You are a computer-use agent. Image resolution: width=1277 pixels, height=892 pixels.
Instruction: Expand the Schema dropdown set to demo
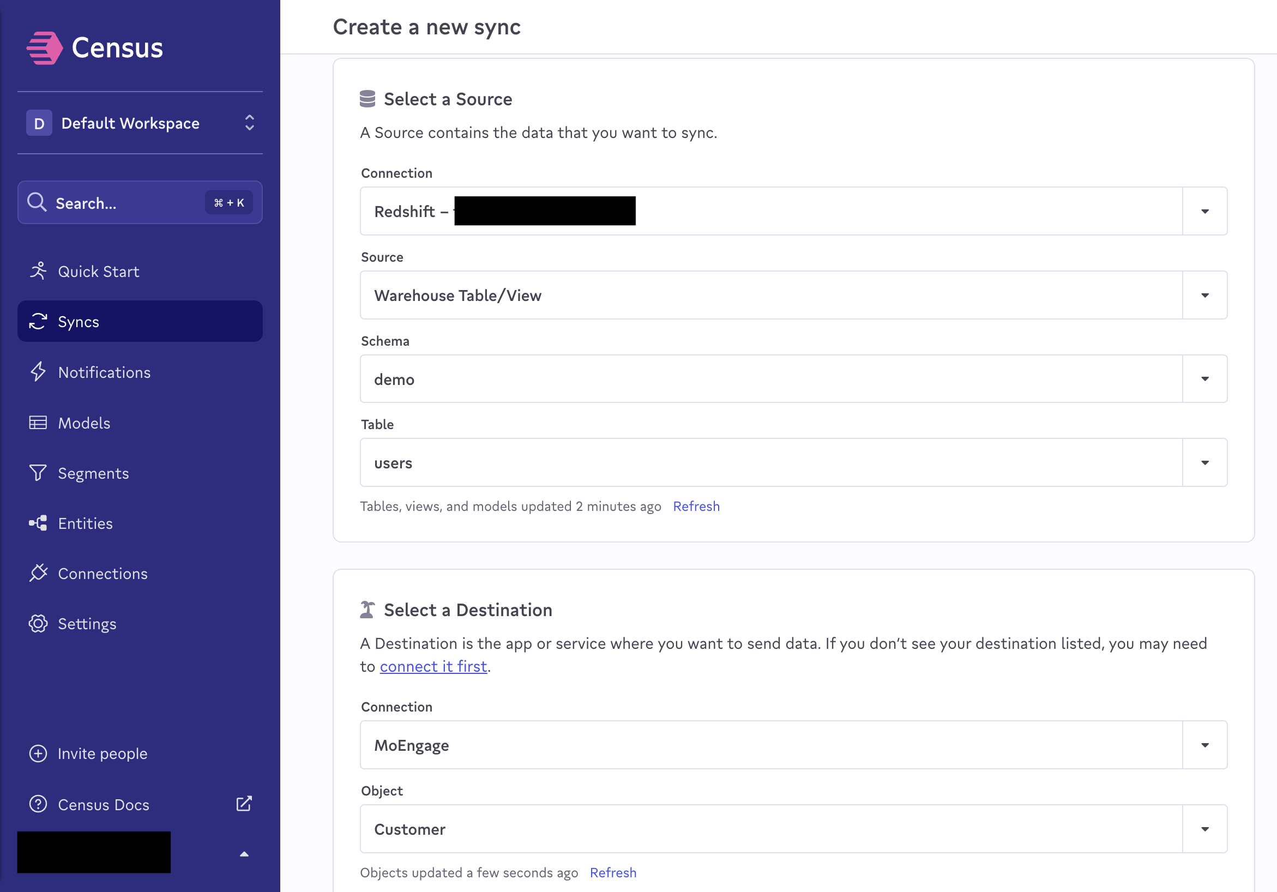(x=1204, y=379)
